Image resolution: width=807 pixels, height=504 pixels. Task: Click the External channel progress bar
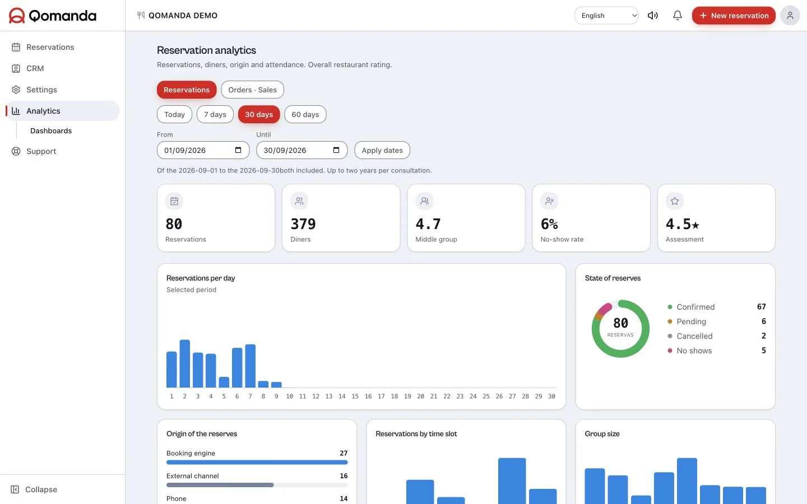pyautogui.click(x=257, y=485)
